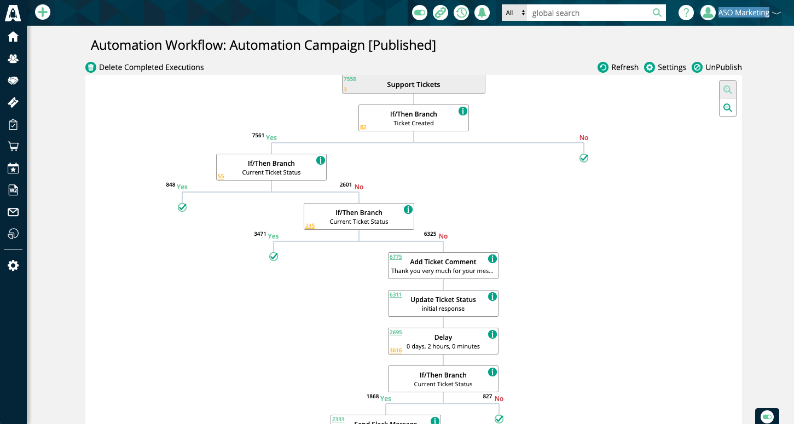Click the 6311 count link
This screenshot has width=794, height=424.
click(x=396, y=294)
